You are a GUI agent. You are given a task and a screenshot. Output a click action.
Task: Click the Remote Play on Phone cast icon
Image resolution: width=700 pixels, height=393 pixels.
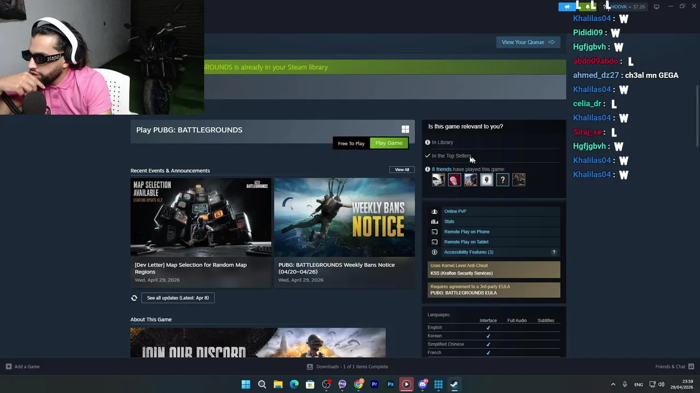434,232
